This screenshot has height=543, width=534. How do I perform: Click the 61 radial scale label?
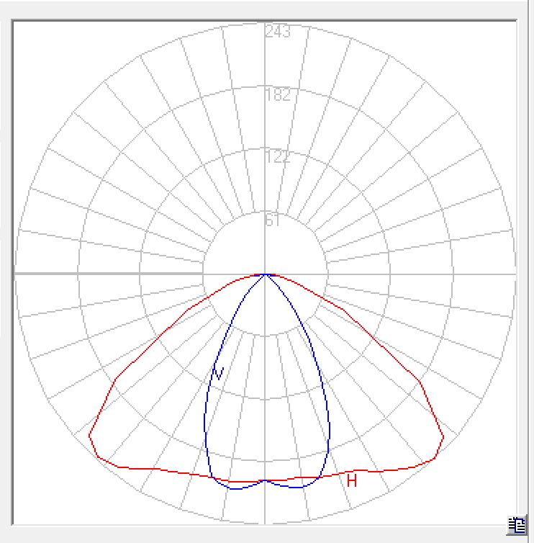click(272, 220)
